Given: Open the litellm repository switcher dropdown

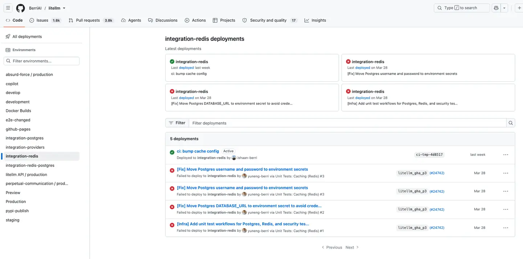Looking at the screenshot, I should point(57,8).
